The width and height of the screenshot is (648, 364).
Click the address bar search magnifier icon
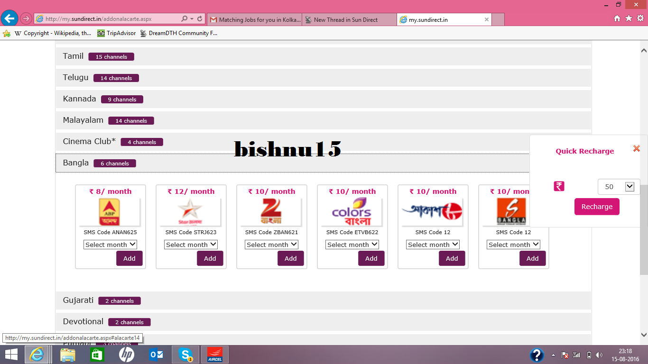[x=184, y=19]
